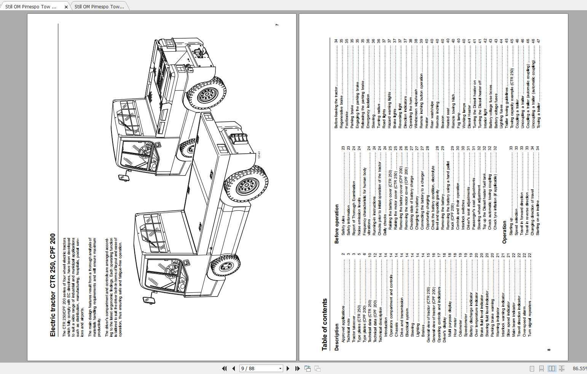587x374 pixels.
Task: Jump to the last page
Action: tap(297, 368)
